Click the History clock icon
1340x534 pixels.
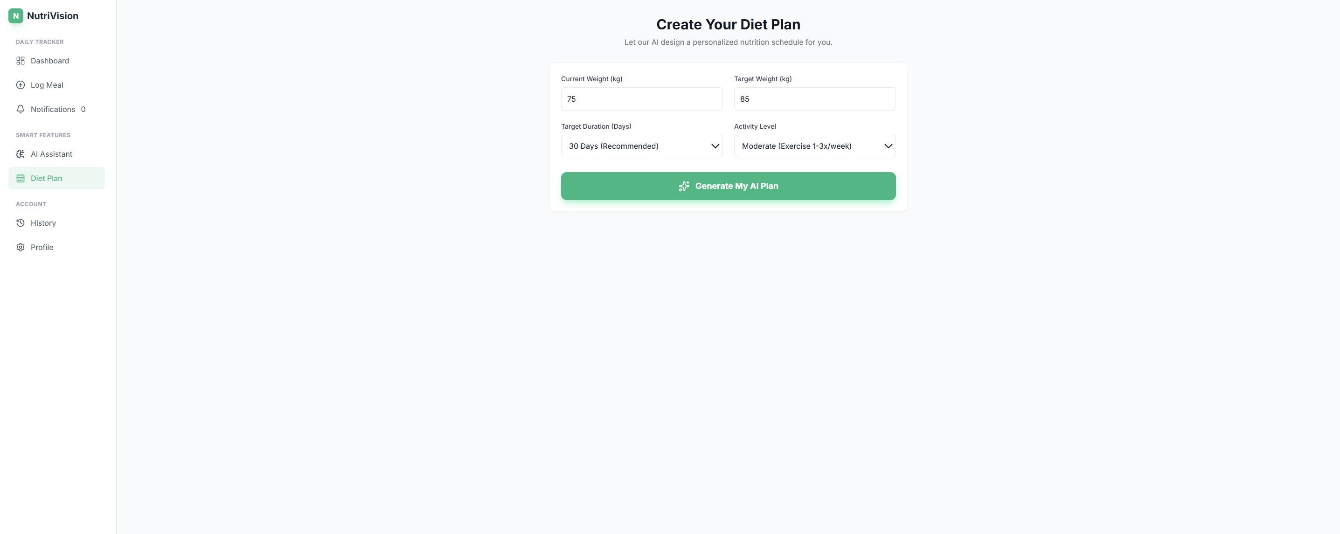20,222
